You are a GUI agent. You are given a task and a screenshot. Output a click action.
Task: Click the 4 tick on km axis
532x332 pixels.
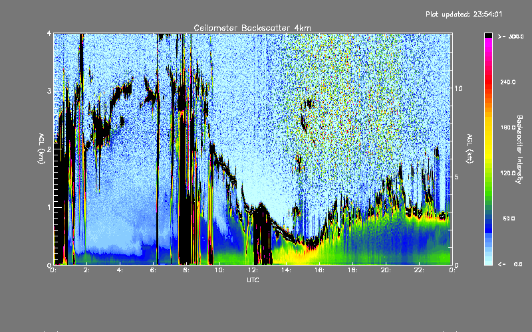pos(49,33)
